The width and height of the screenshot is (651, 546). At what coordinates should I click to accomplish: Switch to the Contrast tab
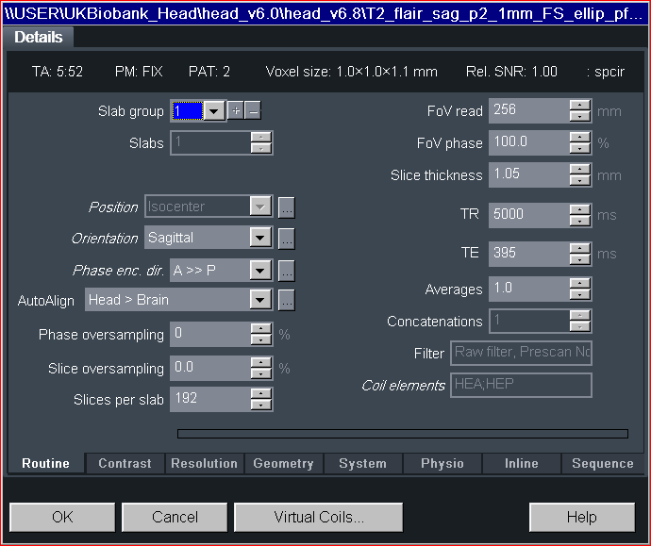(x=125, y=463)
